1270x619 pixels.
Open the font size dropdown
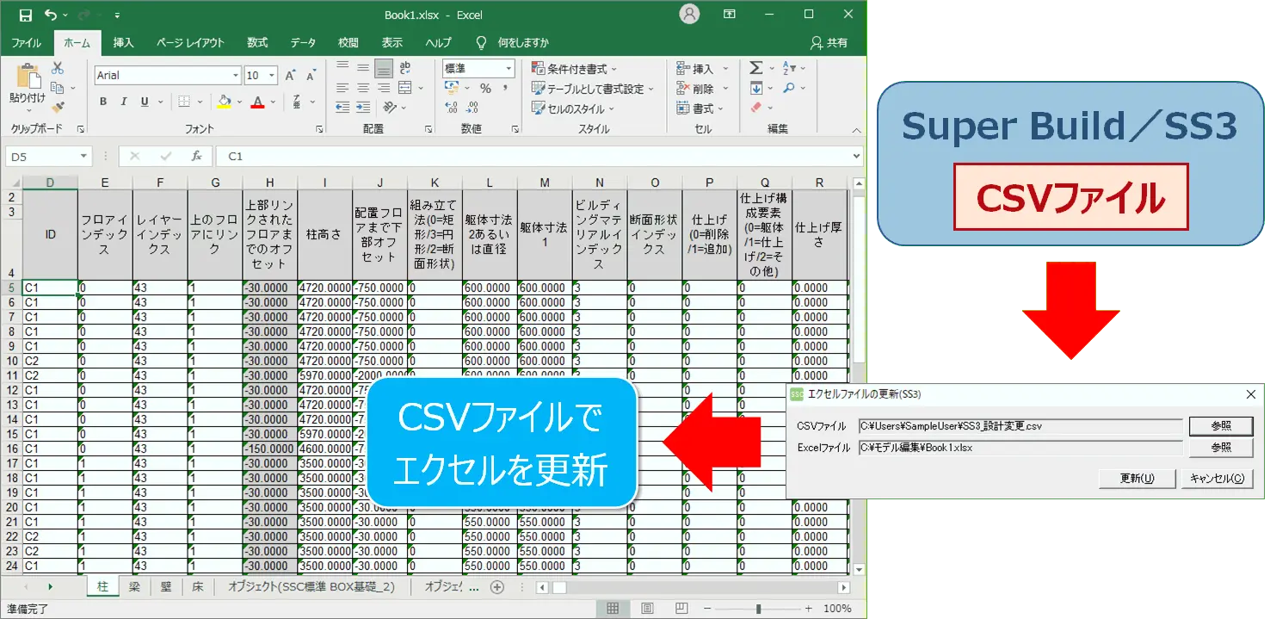click(x=273, y=76)
